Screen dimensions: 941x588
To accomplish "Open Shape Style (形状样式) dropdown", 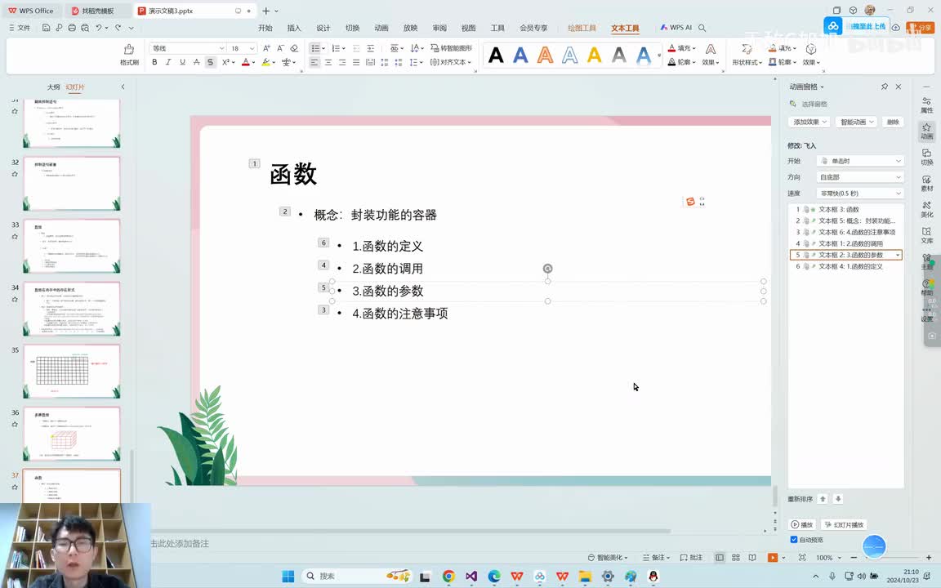I will 747,55.
